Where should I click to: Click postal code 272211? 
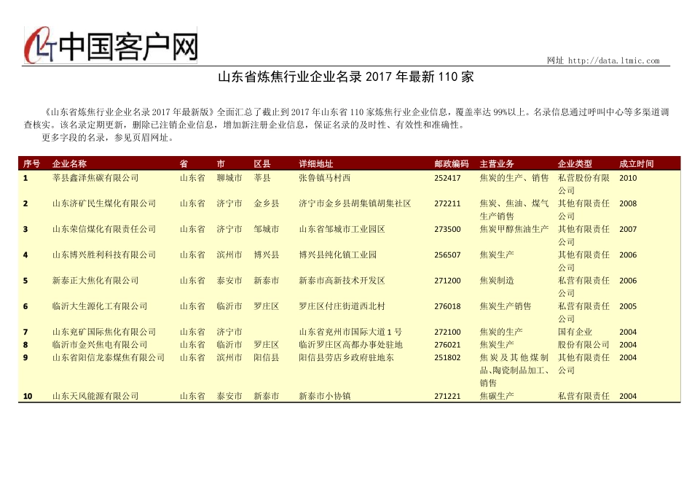[x=447, y=203]
